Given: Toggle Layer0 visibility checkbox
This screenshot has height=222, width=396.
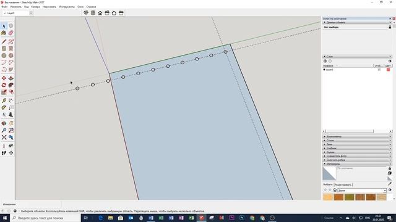Looking at the screenshot, I should tap(379, 70).
